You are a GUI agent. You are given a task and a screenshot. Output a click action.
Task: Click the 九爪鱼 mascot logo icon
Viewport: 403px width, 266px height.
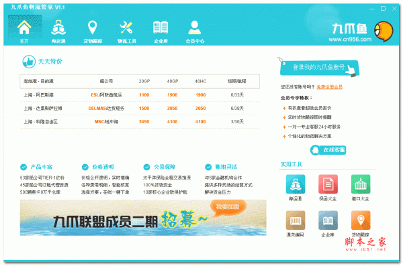384,31
